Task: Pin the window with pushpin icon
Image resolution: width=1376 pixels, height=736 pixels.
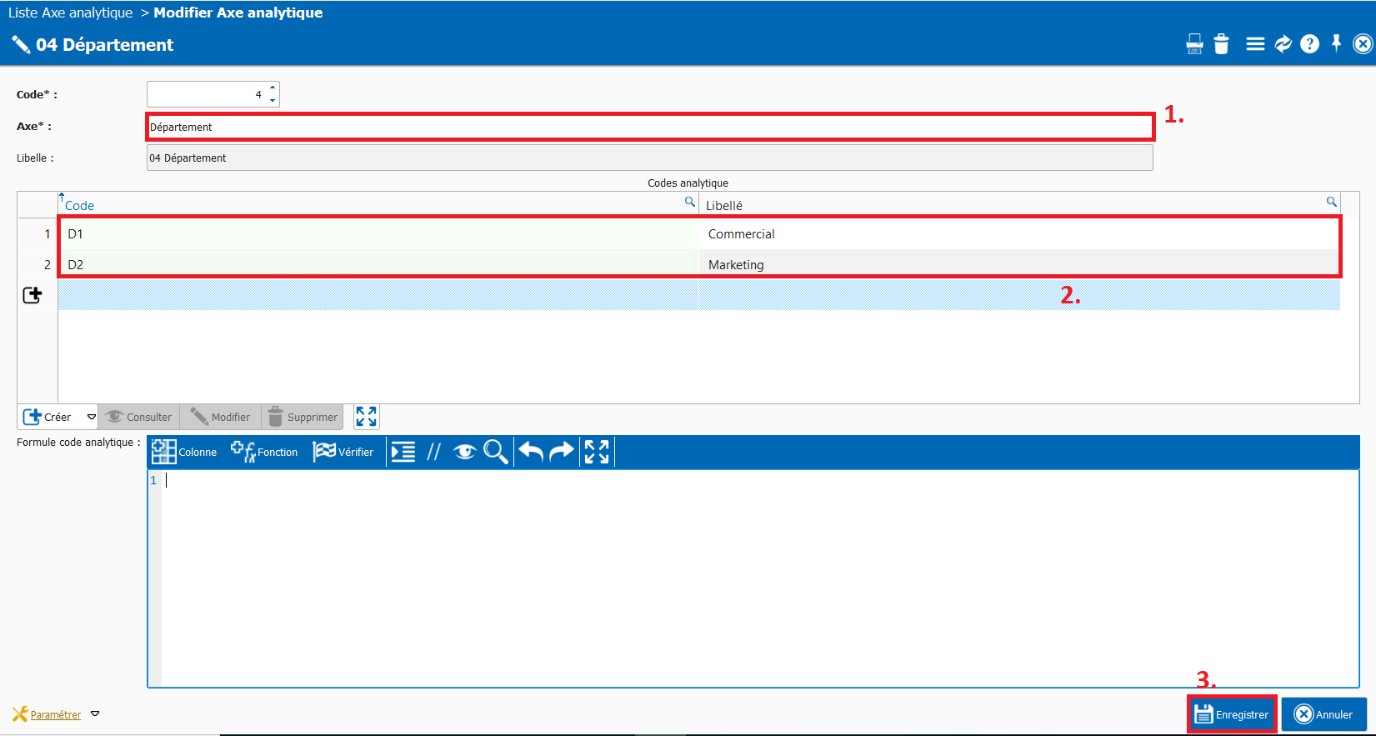Action: click(x=1336, y=43)
